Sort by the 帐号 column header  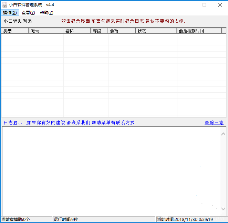(x=46, y=31)
